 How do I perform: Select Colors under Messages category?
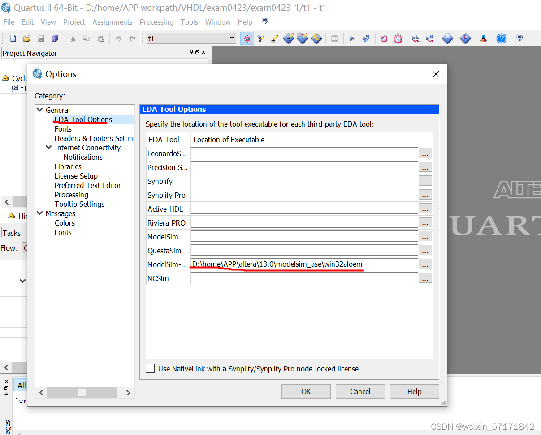[65, 223]
